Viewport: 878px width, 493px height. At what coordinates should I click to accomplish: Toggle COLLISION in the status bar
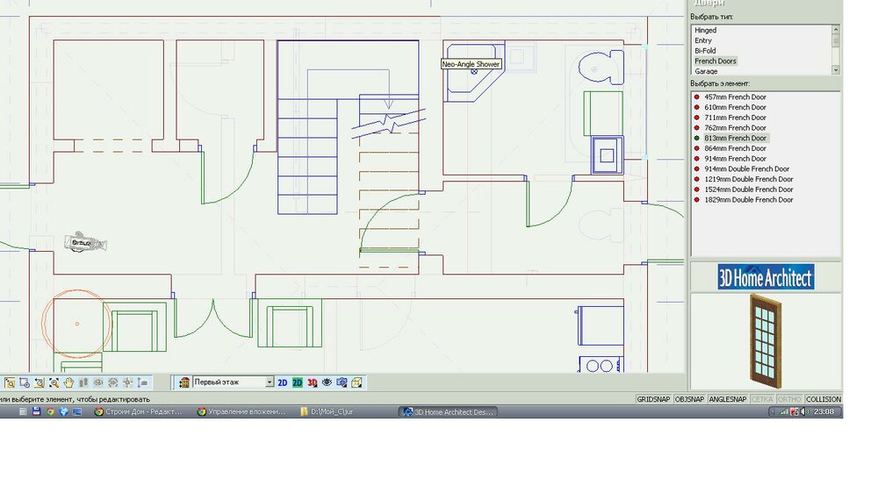(x=824, y=399)
